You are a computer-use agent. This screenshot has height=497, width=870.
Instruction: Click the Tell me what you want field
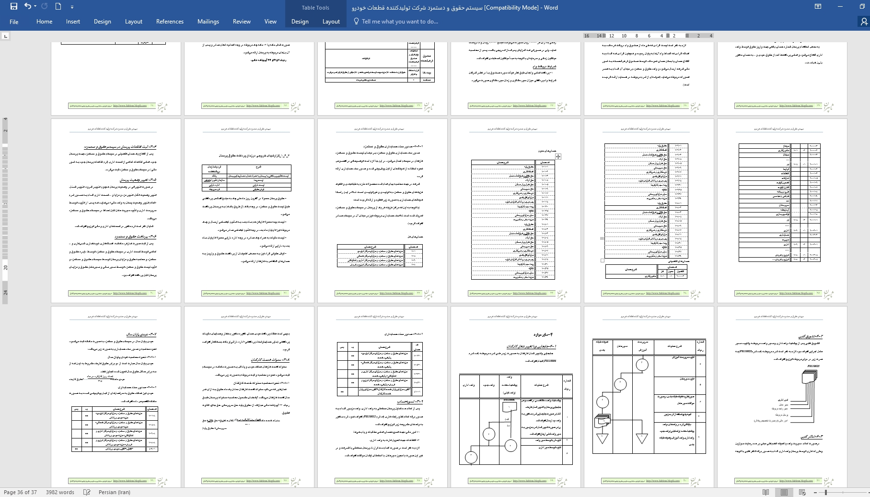[x=399, y=22]
